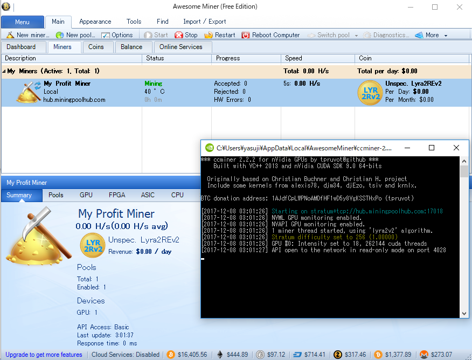Click ccminer window nVidia title icon

(209, 148)
